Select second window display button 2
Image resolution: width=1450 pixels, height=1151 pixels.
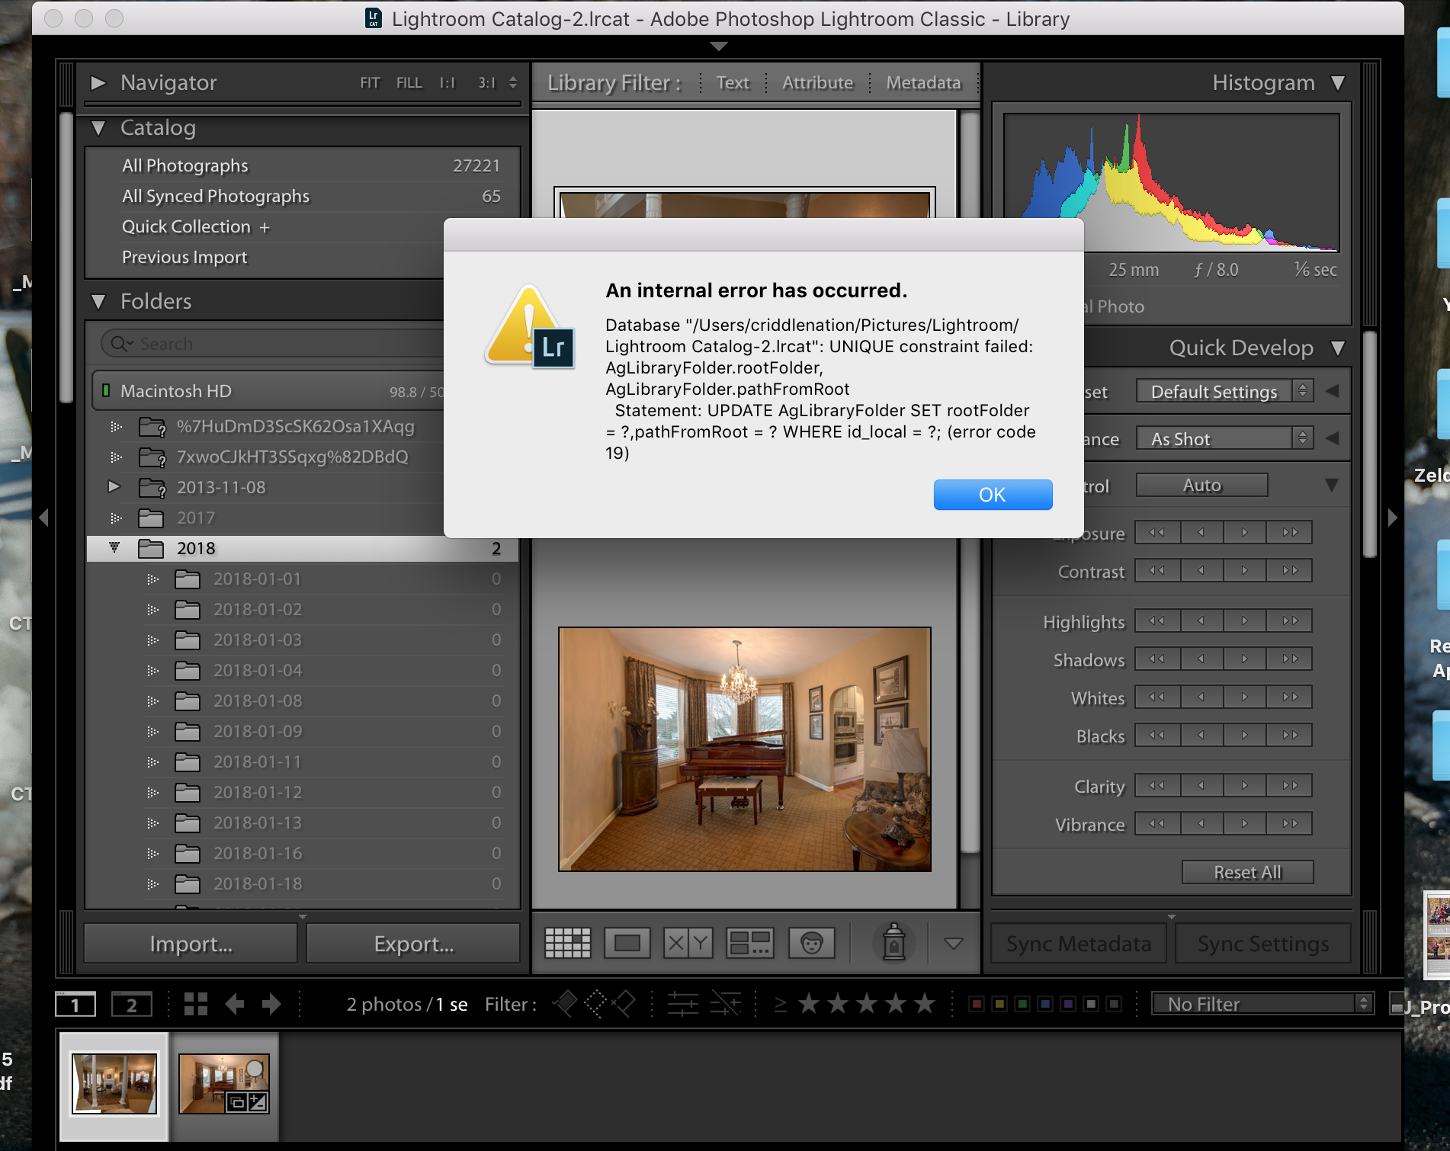tap(132, 1005)
